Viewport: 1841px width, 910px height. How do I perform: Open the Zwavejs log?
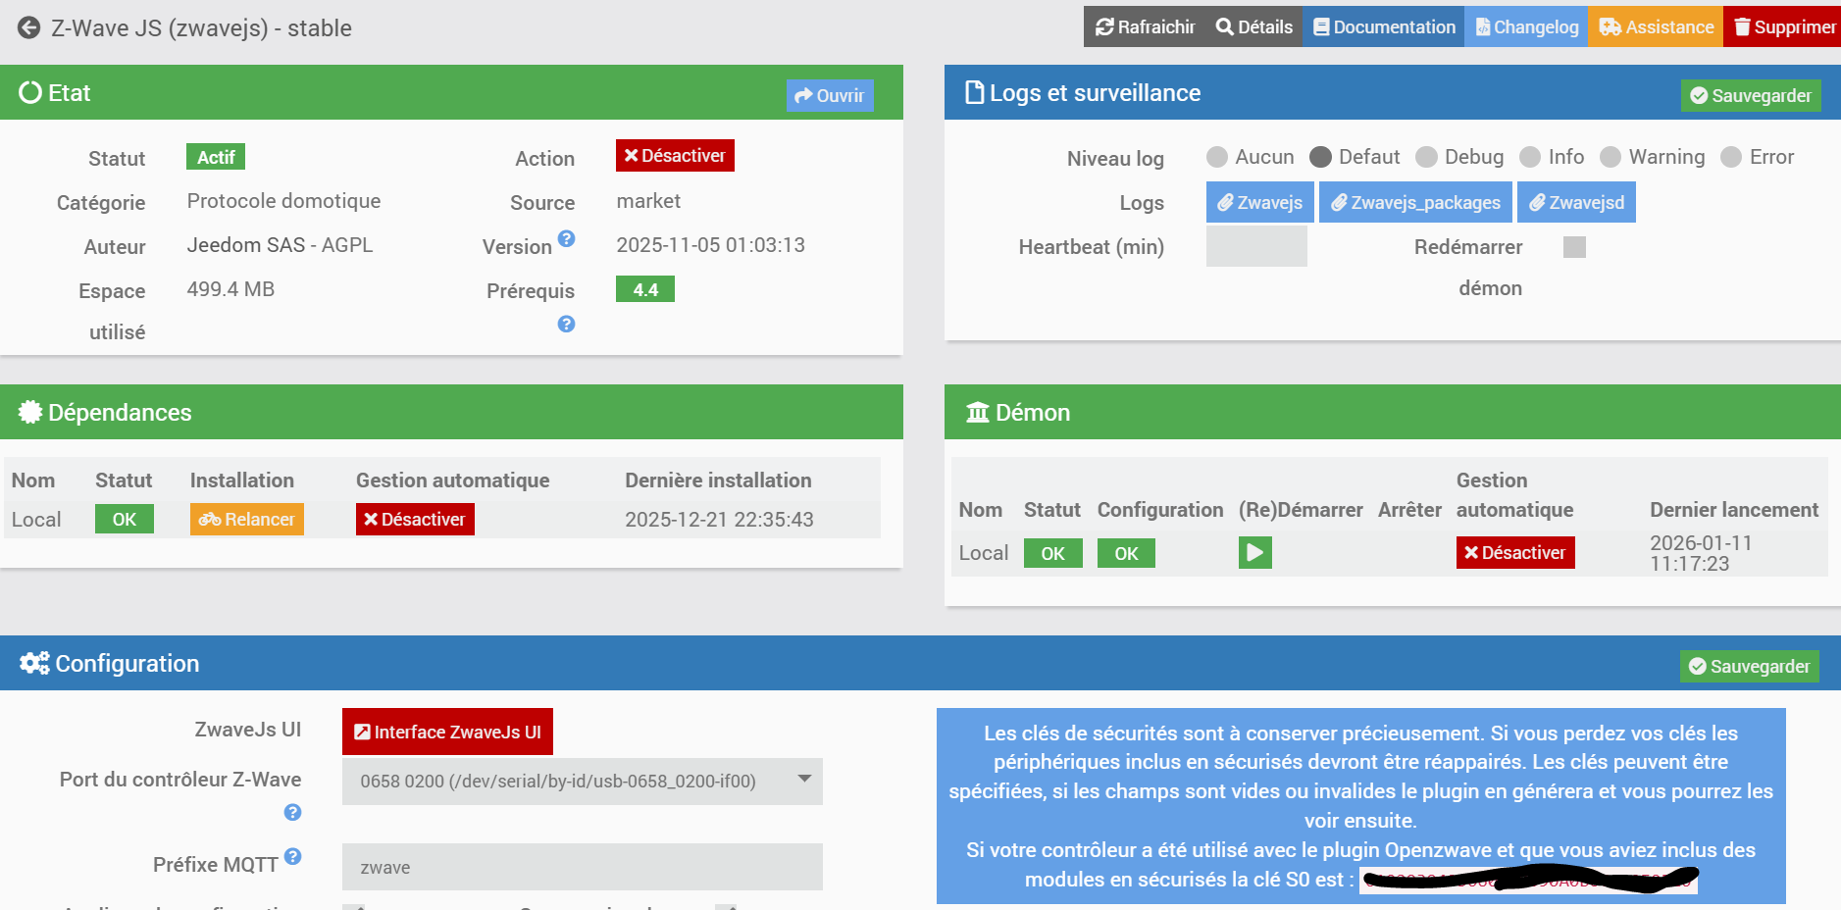click(1260, 203)
